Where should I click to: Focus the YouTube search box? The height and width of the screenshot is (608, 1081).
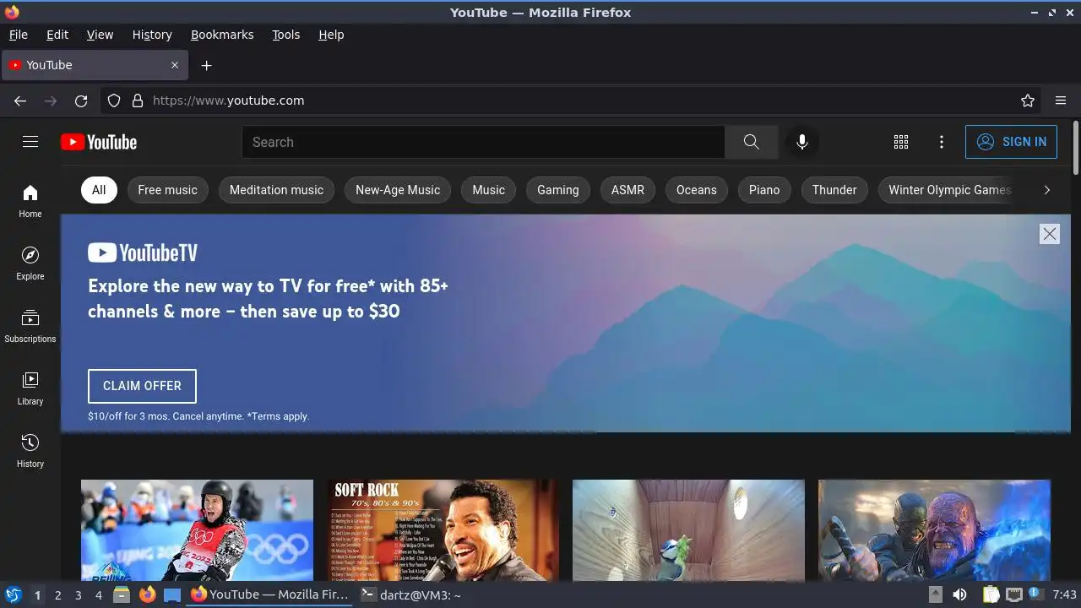pyautogui.click(x=483, y=142)
